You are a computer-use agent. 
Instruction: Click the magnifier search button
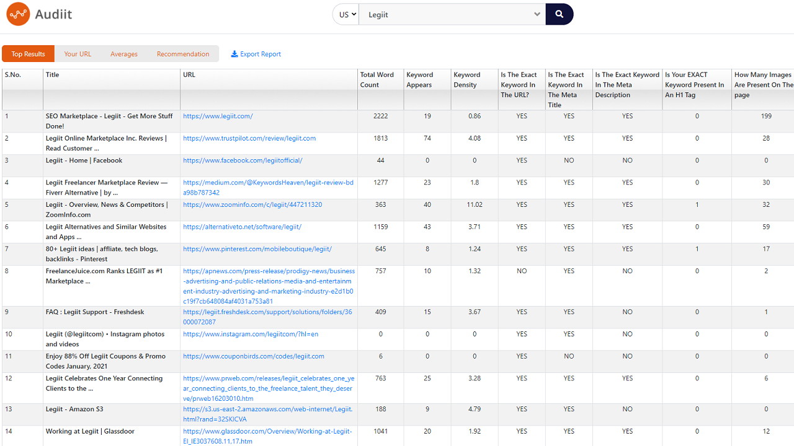(559, 14)
